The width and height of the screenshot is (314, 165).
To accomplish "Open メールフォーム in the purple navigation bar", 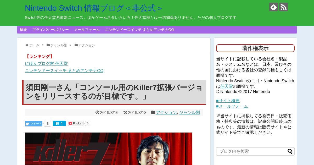I will (x=87, y=30).
